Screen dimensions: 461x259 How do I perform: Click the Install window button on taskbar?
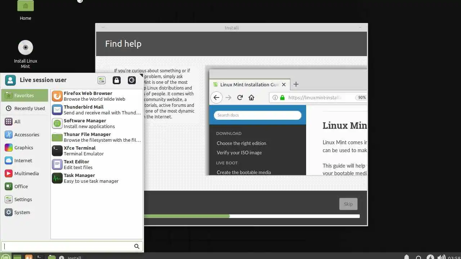pyautogui.click(x=70, y=257)
